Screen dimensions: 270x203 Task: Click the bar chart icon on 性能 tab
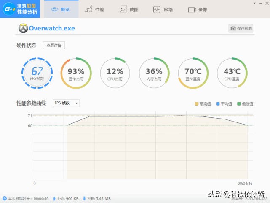click(89, 9)
